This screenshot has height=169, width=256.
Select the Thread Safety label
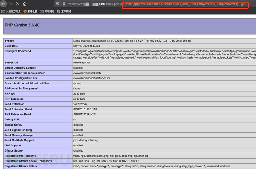click(13, 125)
